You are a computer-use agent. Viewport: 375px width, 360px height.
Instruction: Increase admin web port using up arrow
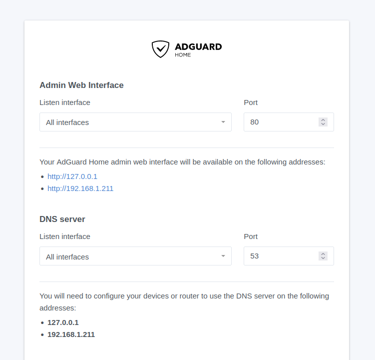point(323,120)
